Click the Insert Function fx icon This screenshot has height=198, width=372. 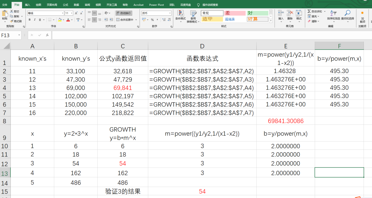[x=47, y=35]
